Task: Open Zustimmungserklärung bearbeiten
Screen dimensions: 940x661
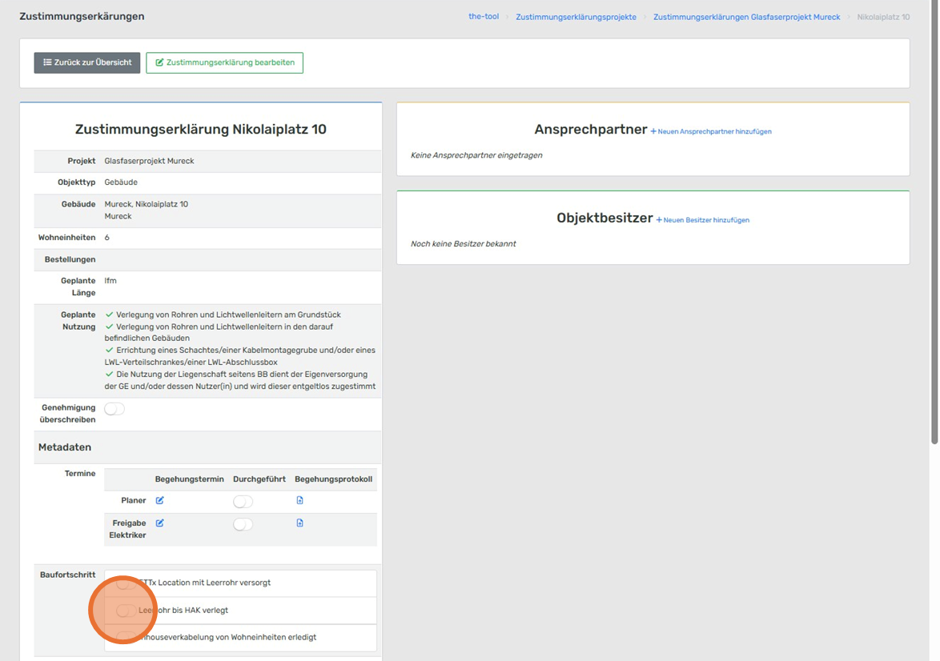Action: coord(224,62)
